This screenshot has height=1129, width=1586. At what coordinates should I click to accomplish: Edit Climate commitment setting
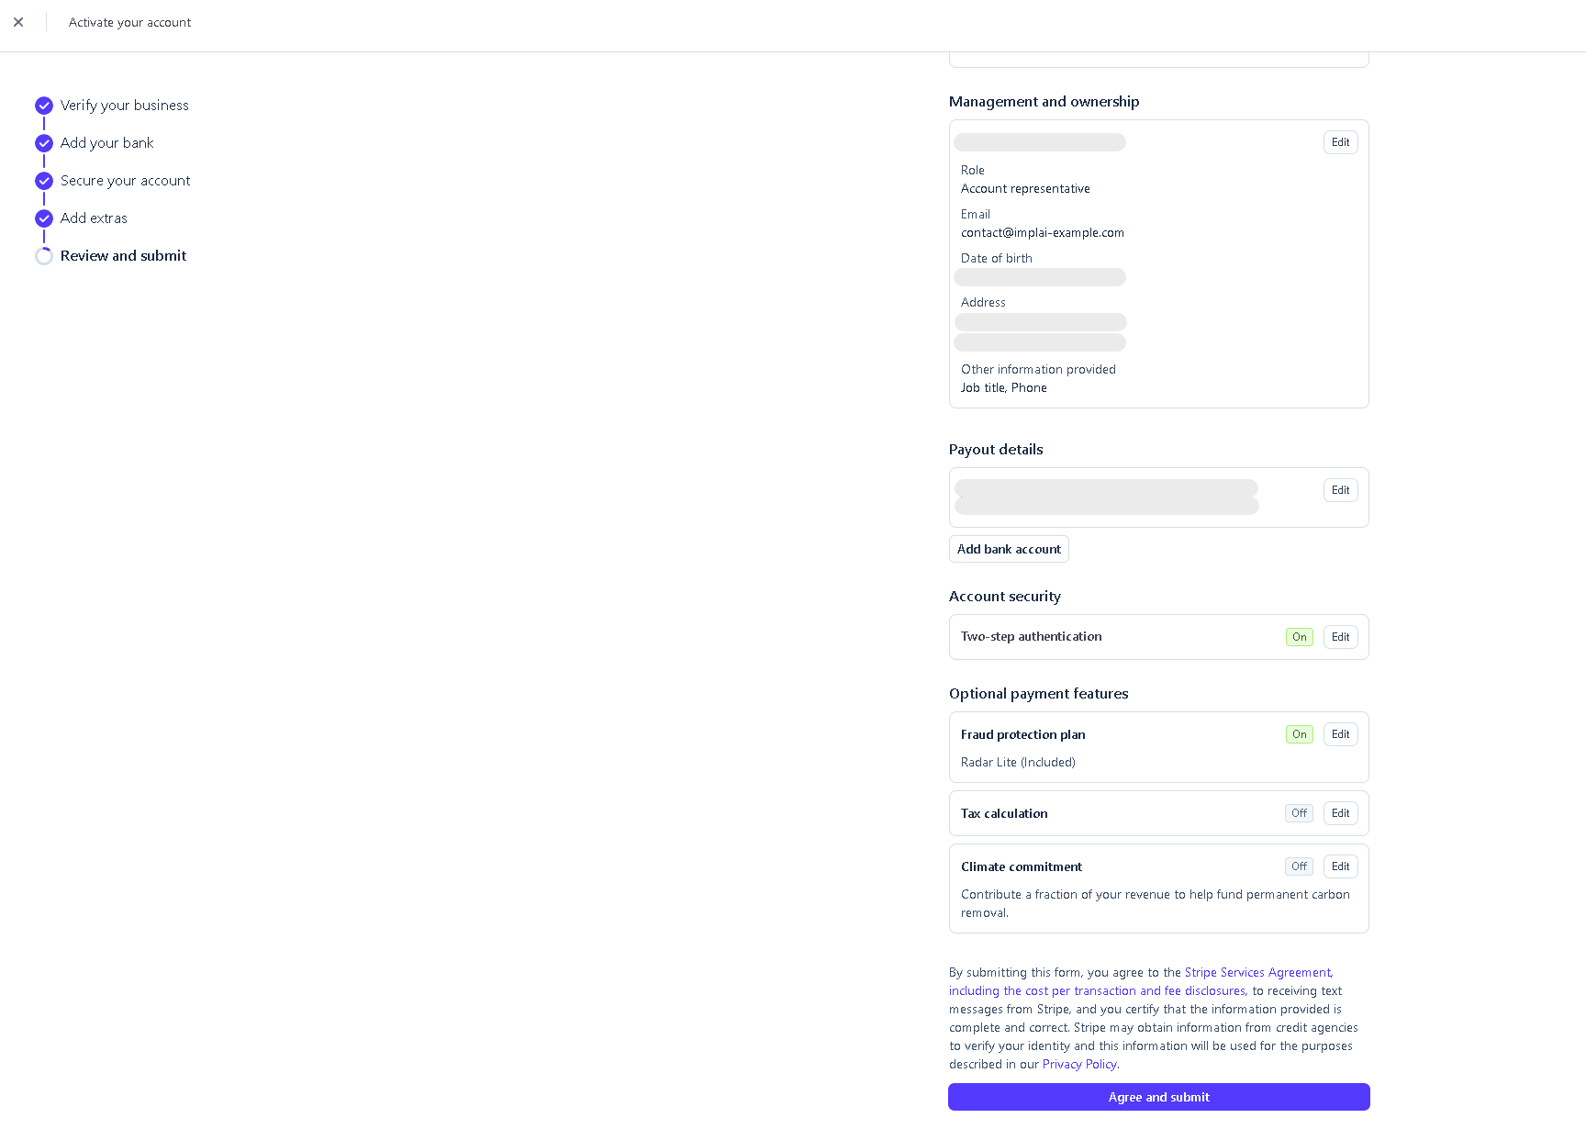point(1340,866)
